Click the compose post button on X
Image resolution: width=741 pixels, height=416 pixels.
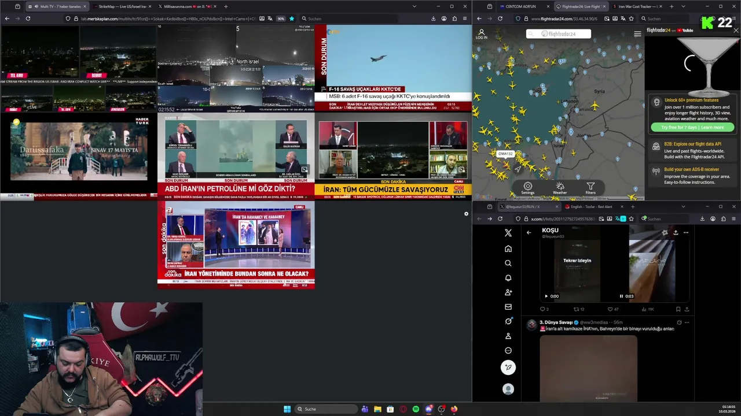(x=508, y=367)
